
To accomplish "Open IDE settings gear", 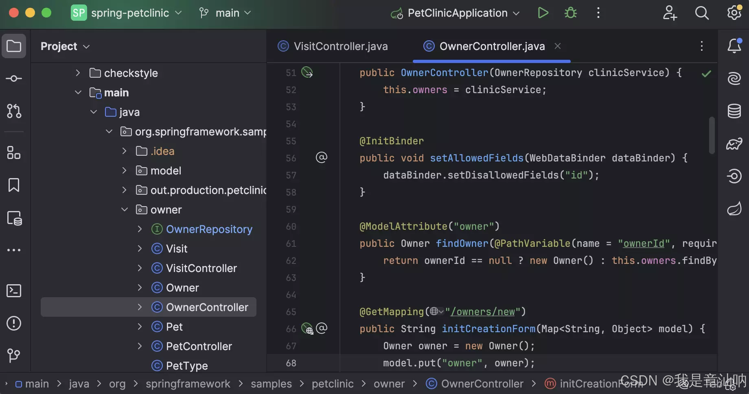I will (734, 12).
